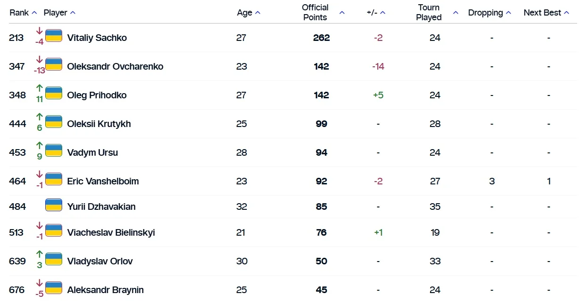
Task: Sort by Official Points header
Action: pos(323,13)
